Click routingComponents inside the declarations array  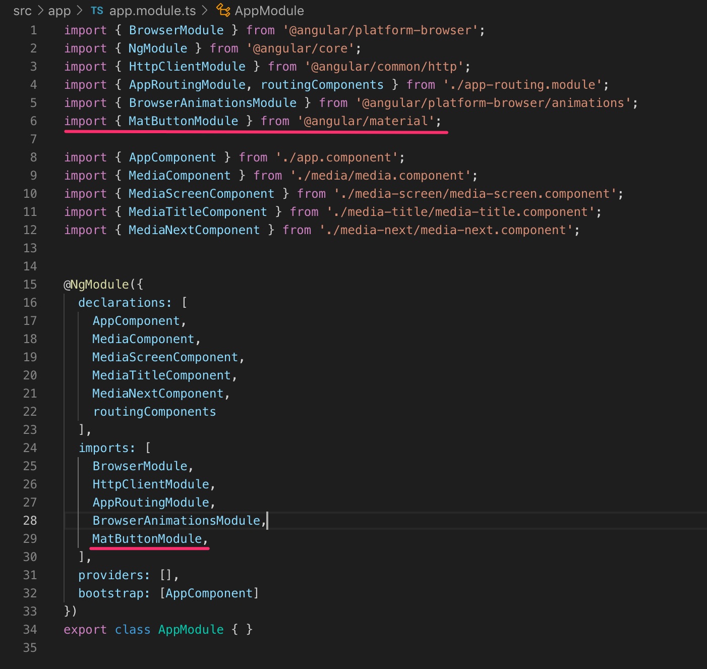coord(154,411)
